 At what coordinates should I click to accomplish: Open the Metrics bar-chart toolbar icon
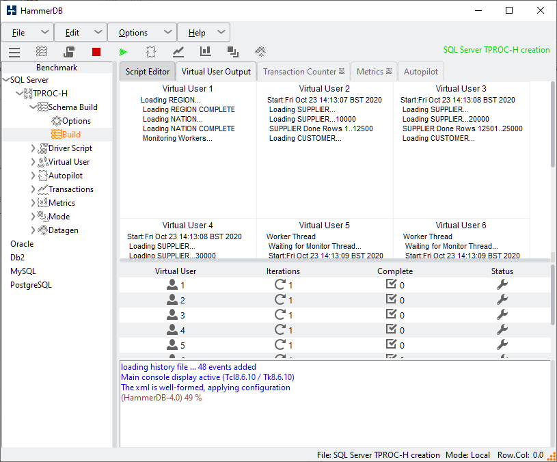coord(205,52)
